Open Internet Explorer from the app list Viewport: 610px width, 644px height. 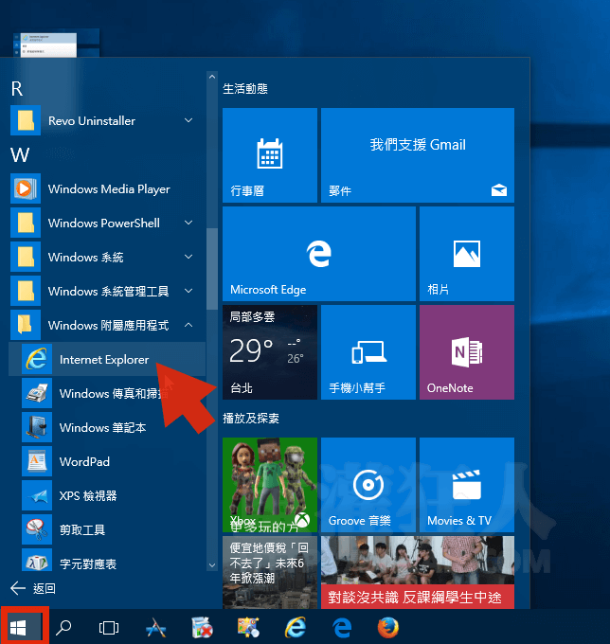pyautogui.click(x=103, y=360)
